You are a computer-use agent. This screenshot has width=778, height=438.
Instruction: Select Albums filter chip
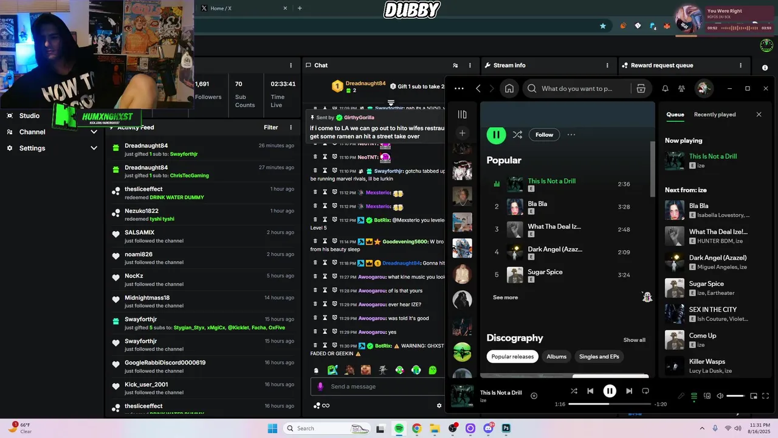click(x=556, y=356)
